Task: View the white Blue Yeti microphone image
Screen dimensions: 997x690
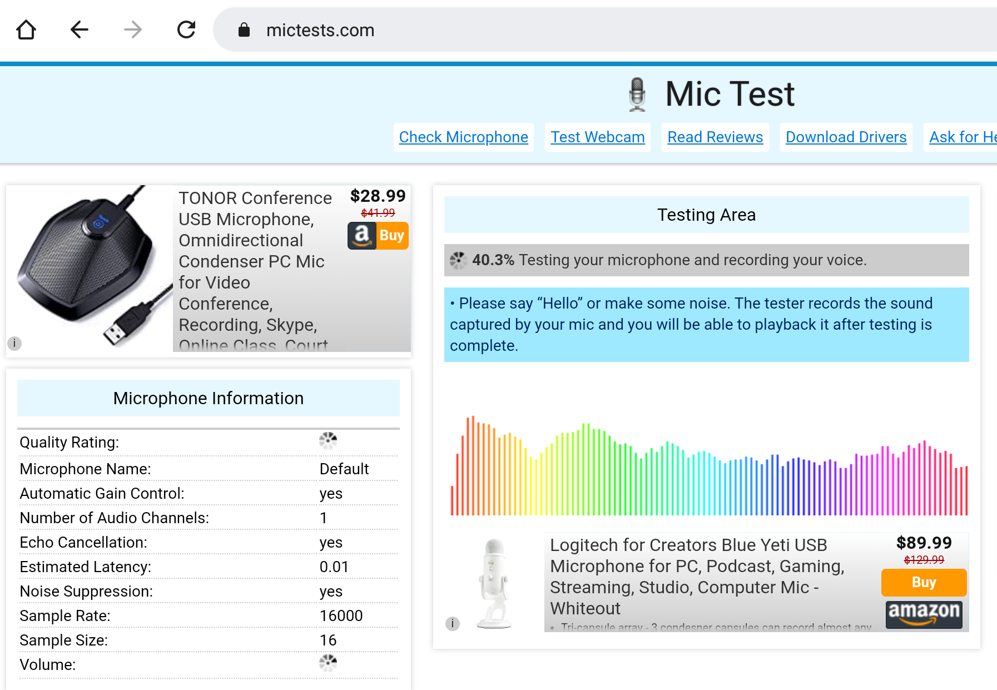Action: [x=494, y=583]
